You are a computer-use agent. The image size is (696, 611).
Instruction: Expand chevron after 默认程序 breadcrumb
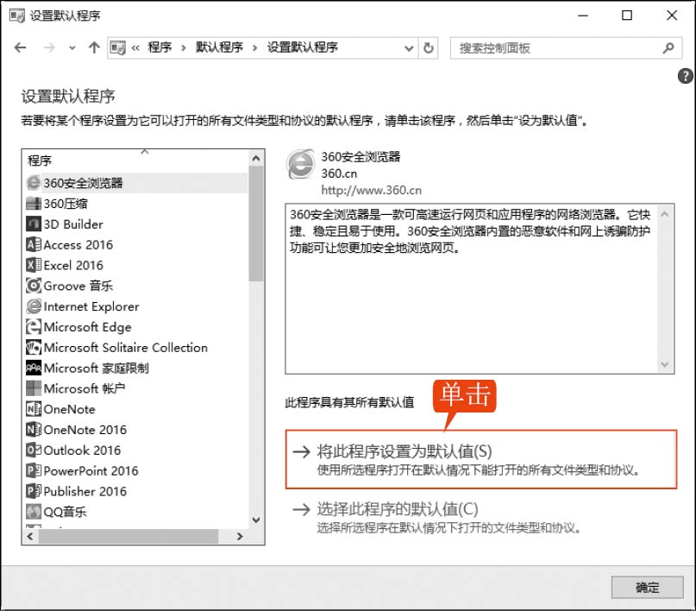[254, 48]
